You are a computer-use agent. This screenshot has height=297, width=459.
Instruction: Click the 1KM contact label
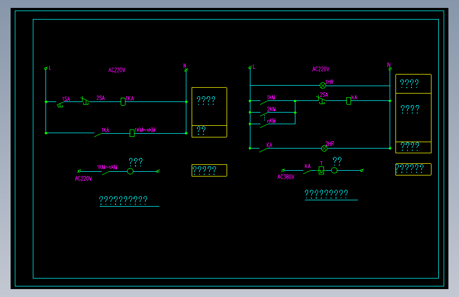click(x=271, y=97)
